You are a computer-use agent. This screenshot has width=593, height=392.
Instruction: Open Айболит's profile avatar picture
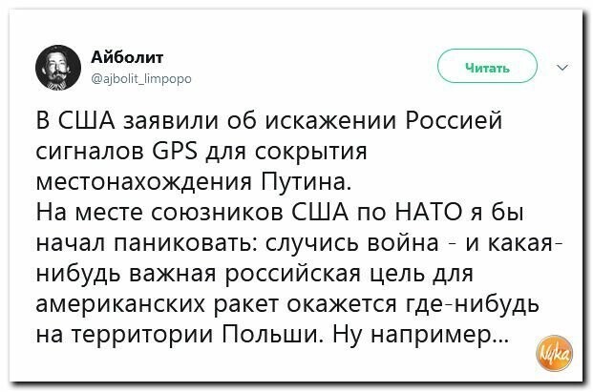pyautogui.click(x=58, y=68)
